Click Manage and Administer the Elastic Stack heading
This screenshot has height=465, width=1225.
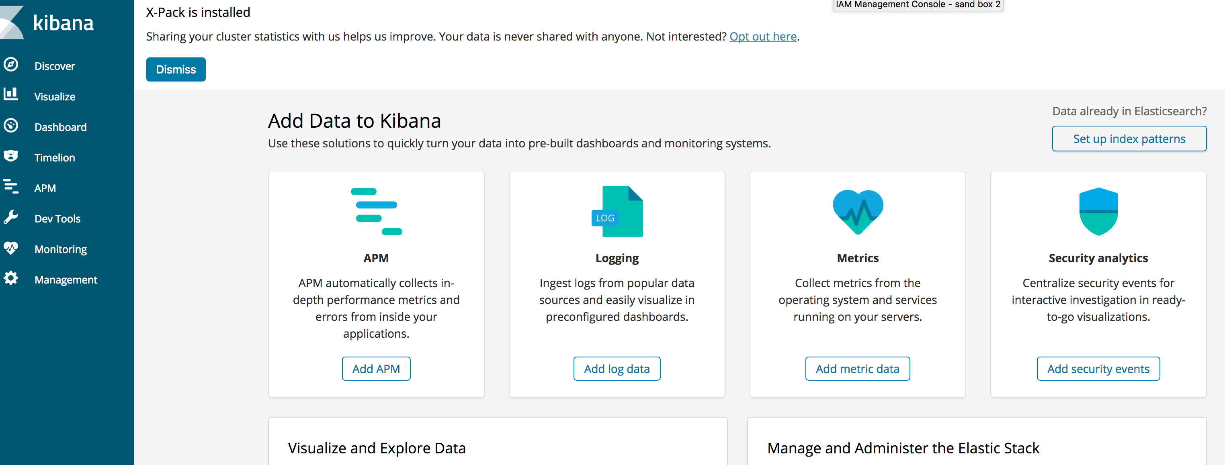click(903, 448)
